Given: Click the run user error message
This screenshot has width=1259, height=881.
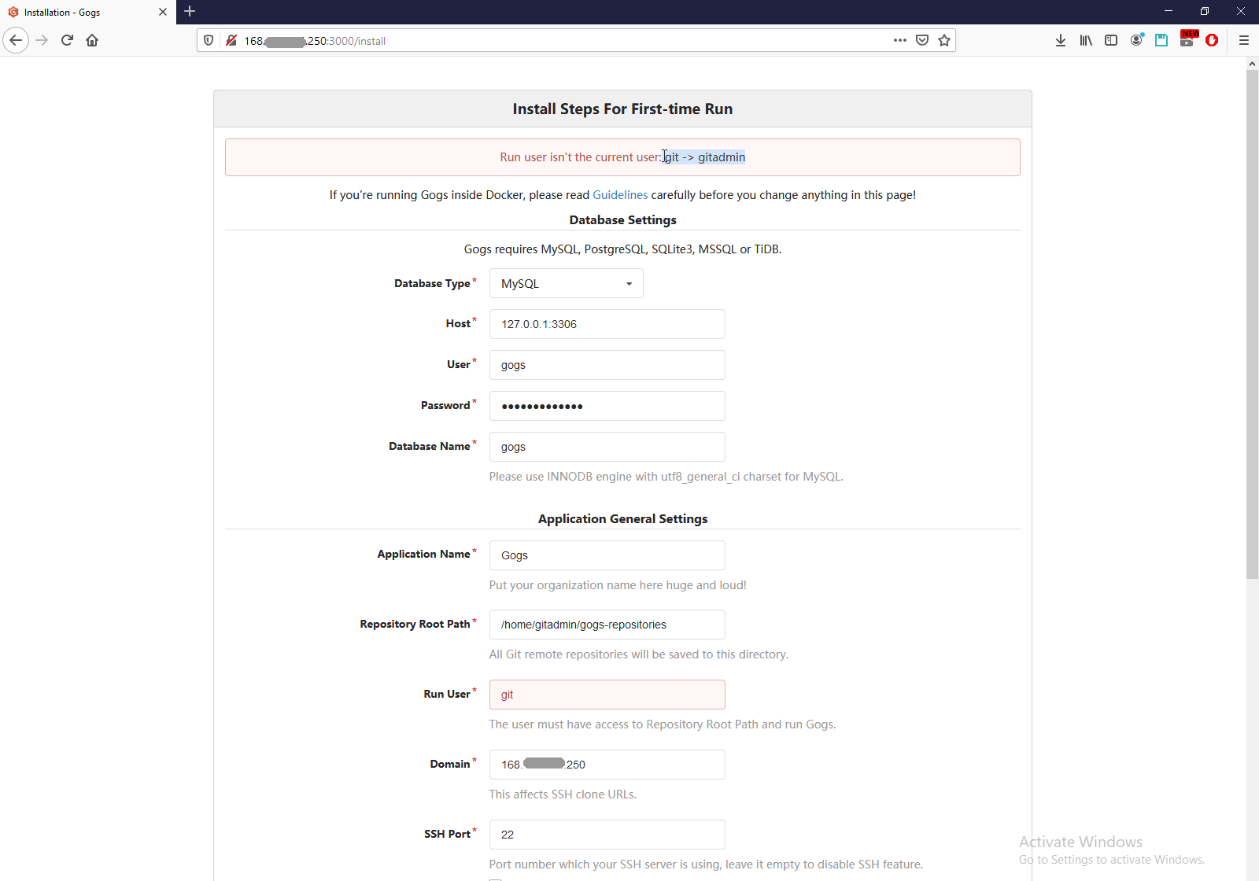Looking at the screenshot, I should pyautogui.click(x=622, y=157).
